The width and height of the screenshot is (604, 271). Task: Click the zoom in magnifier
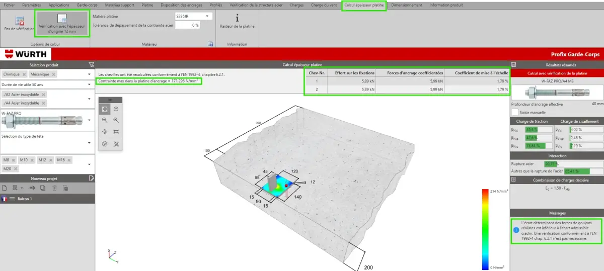(x=116, y=120)
